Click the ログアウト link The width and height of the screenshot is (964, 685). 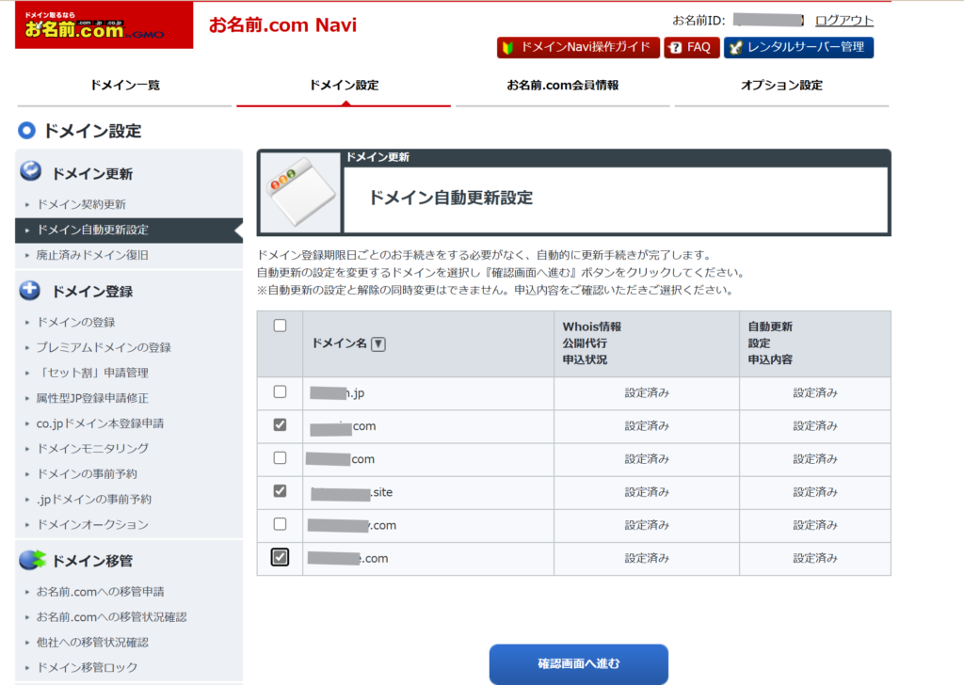(x=844, y=21)
